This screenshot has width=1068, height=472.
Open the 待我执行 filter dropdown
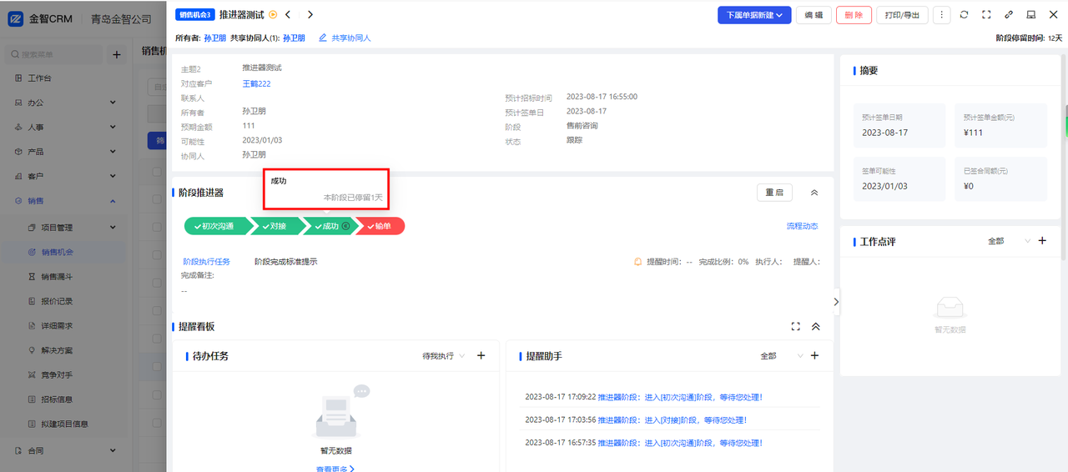click(x=444, y=356)
